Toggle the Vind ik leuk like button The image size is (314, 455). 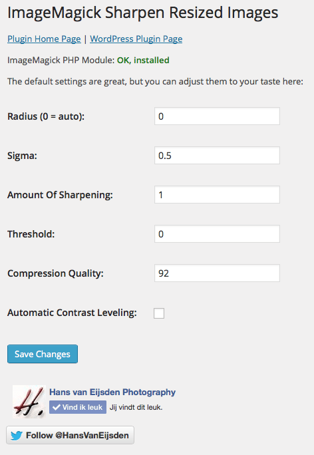(78, 407)
